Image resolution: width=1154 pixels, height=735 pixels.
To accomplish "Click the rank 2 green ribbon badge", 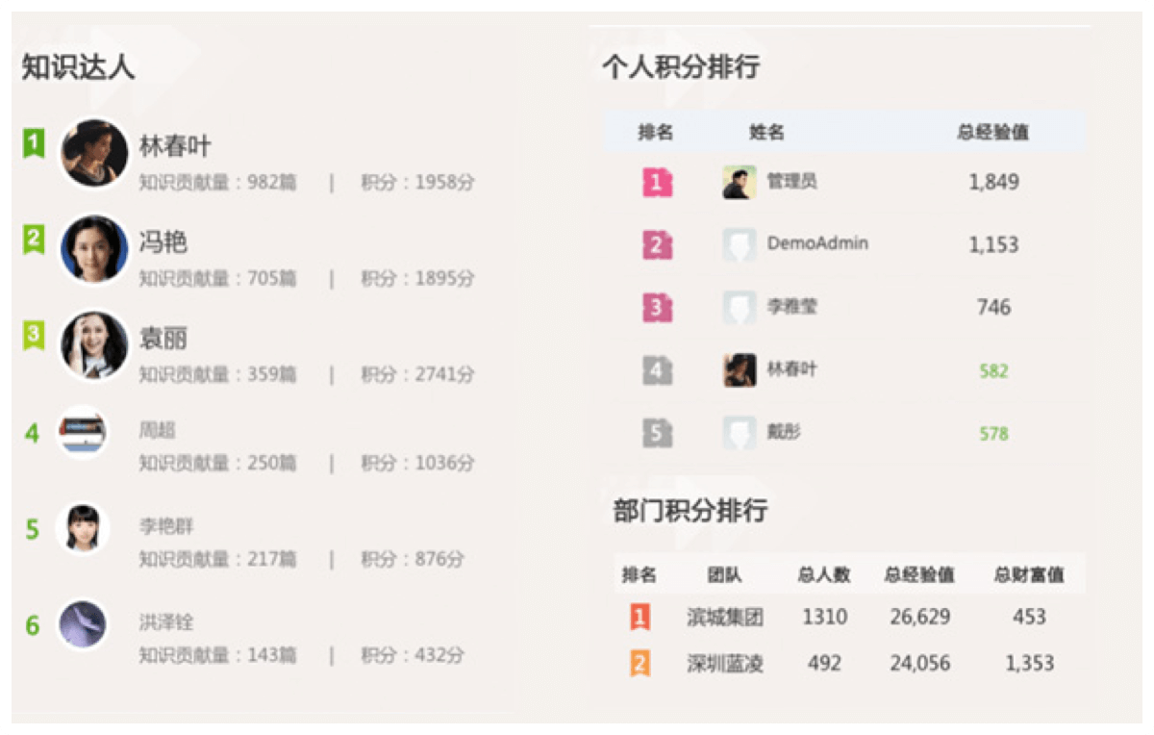I will [34, 240].
